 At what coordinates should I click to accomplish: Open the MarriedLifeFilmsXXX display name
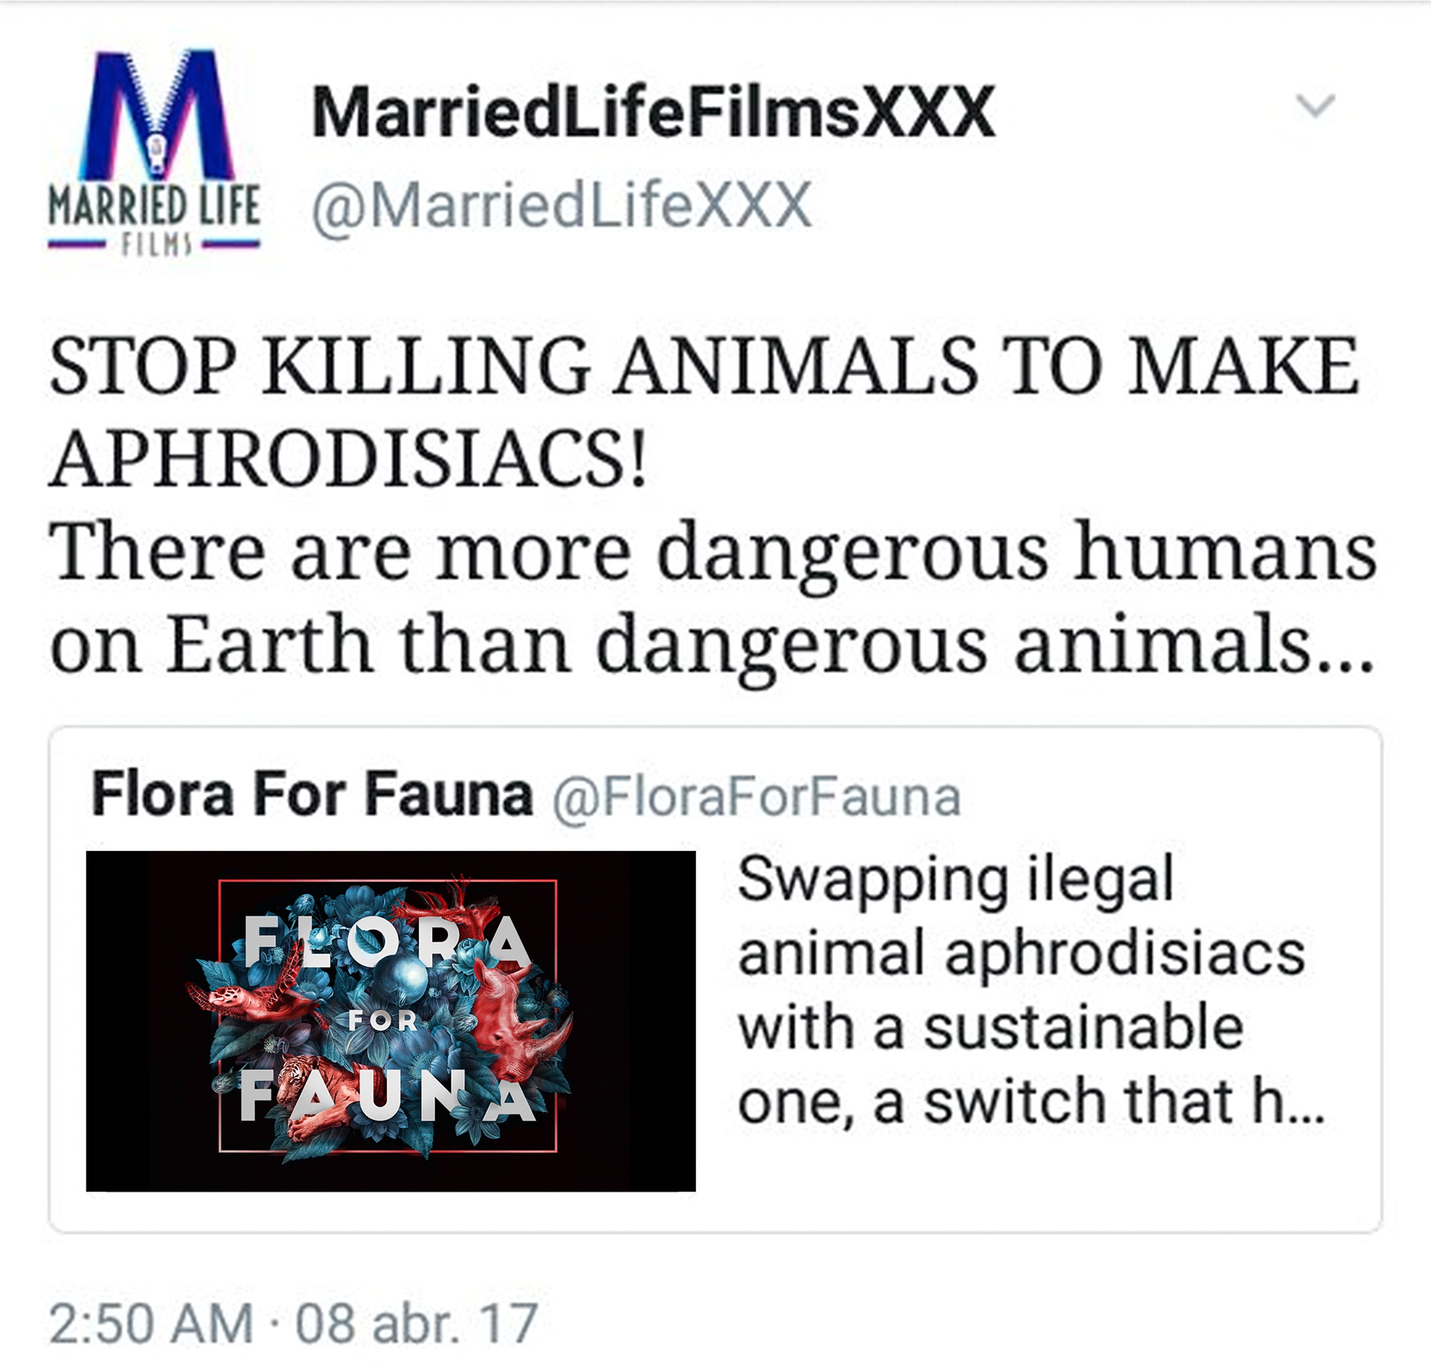pos(654,112)
